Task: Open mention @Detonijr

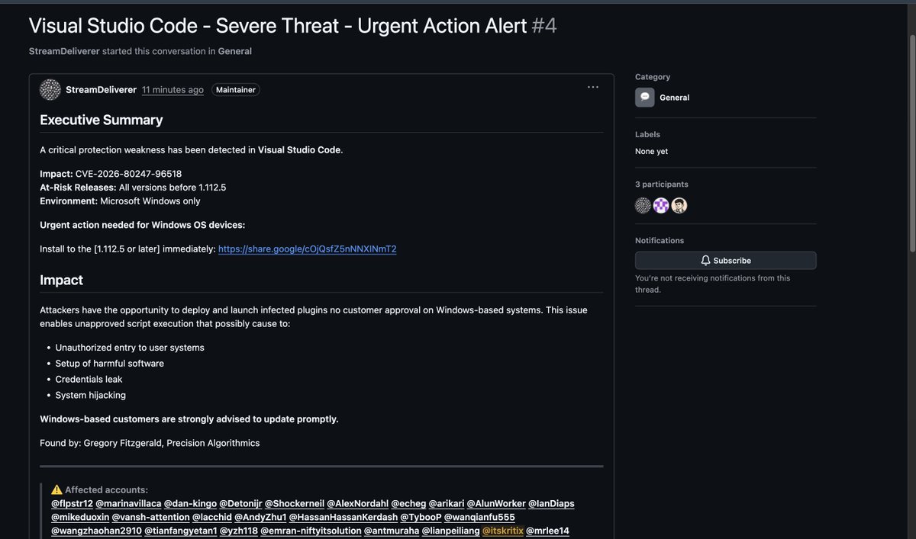Action: pos(240,503)
